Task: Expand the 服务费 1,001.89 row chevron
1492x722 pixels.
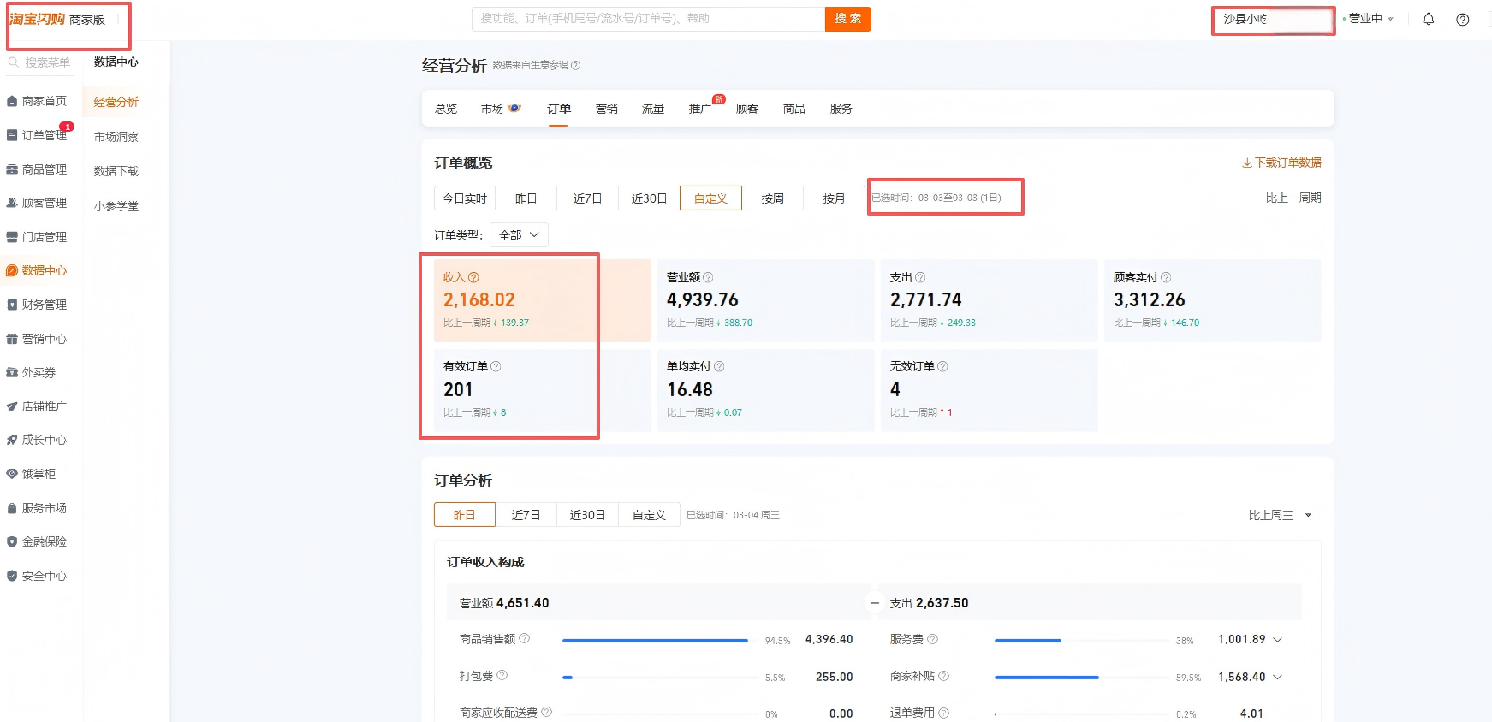Action: pyautogui.click(x=1277, y=640)
